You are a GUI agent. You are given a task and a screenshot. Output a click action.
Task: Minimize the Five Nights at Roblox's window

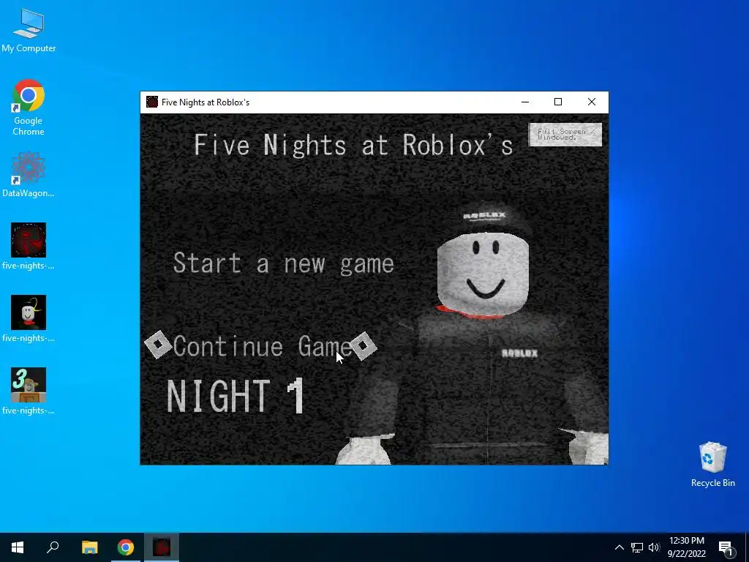[x=525, y=102]
